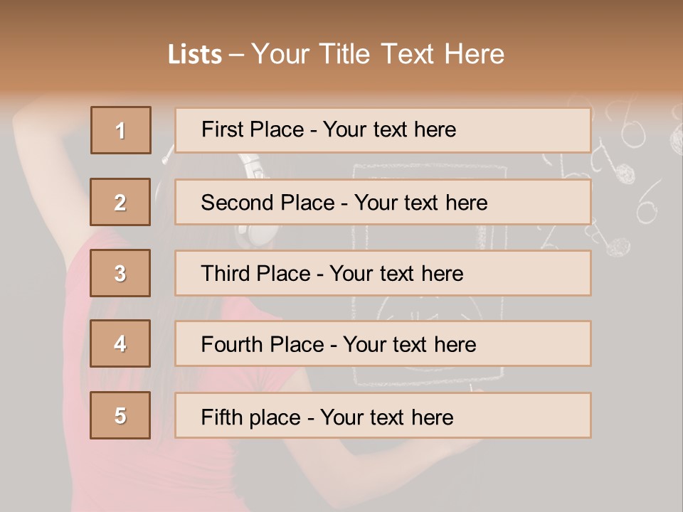Click the number 5 box
The width and height of the screenshot is (683, 512).
[x=120, y=415]
